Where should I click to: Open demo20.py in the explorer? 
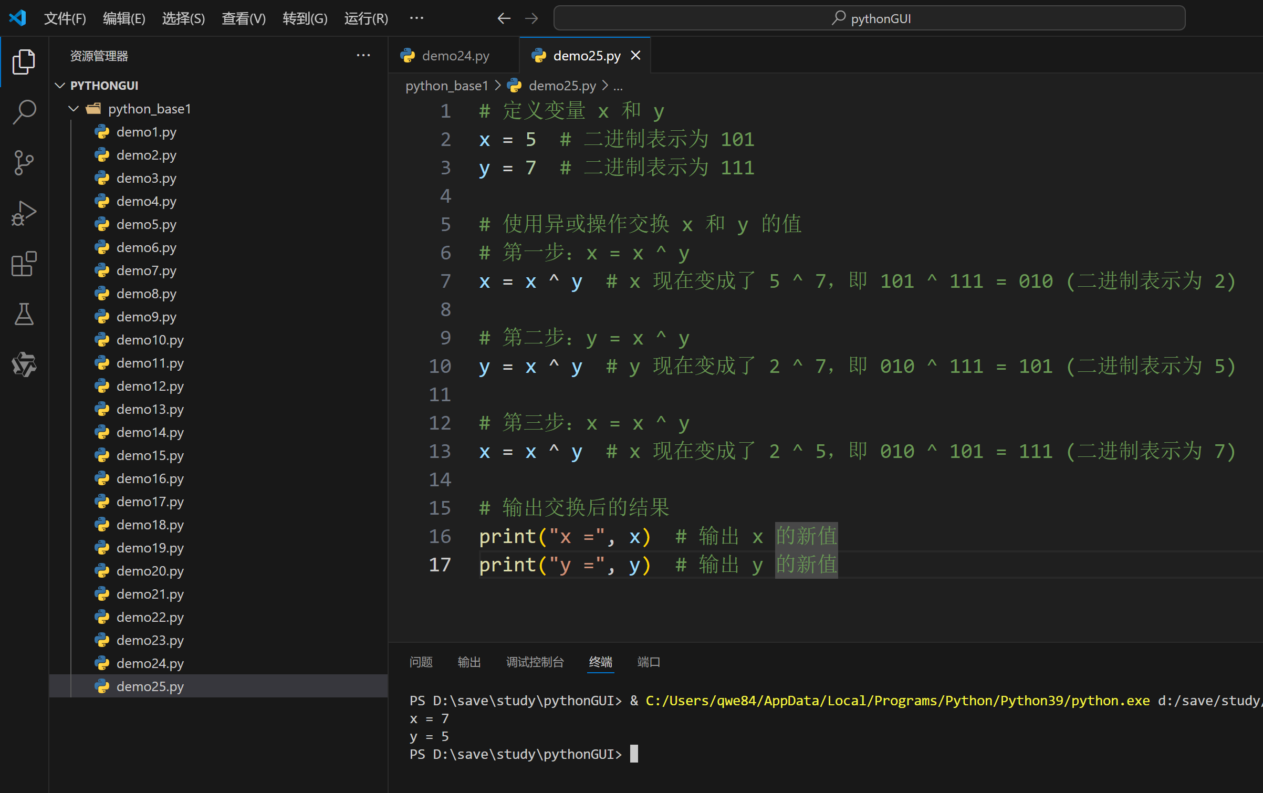218,571
